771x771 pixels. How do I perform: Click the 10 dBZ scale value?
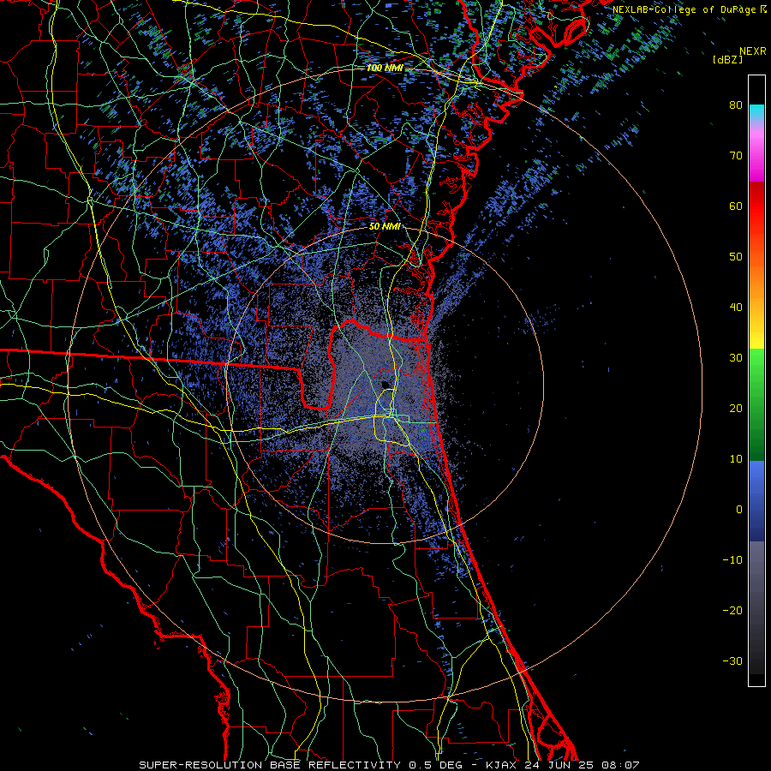click(736, 459)
